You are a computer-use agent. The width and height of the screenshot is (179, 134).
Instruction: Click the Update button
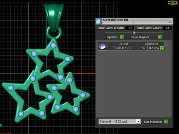pyautogui.click(x=112, y=37)
